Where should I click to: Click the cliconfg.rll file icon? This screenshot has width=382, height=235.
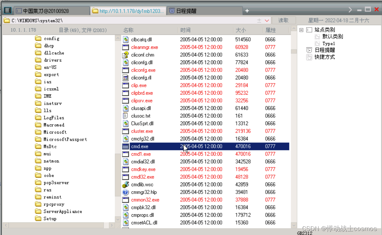(x=126, y=78)
